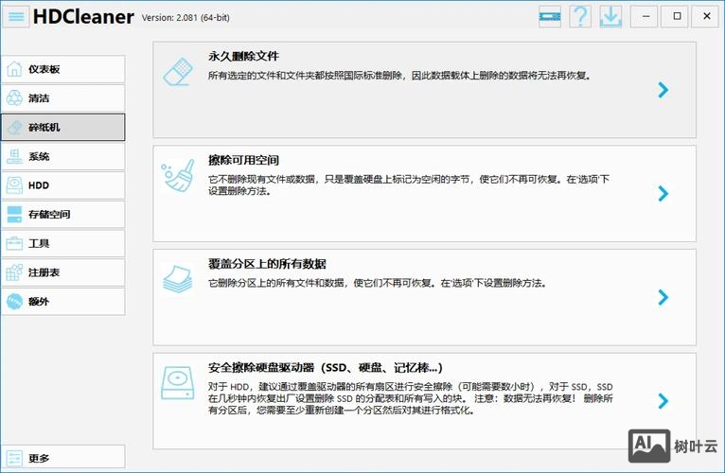This screenshot has width=725, height=473.
Task: Go to the 仪表板 section
Action: (x=63, y=69)
